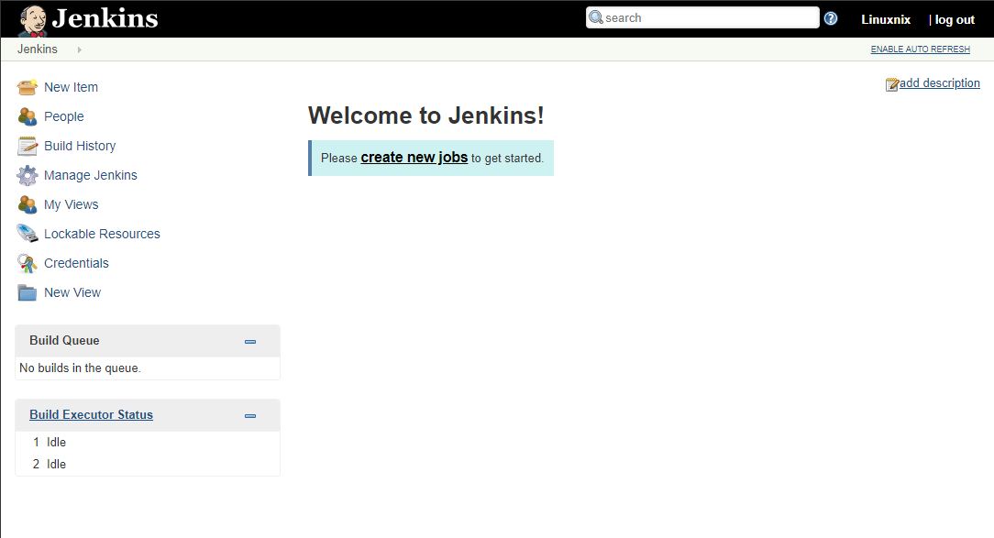Click the Manage Jenkins gear icon

tap(28, 175)
